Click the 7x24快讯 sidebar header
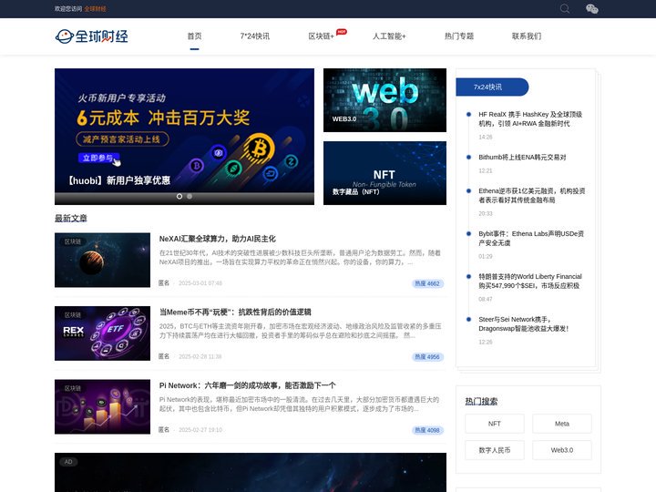656x492 pixels. pos(492,87)
